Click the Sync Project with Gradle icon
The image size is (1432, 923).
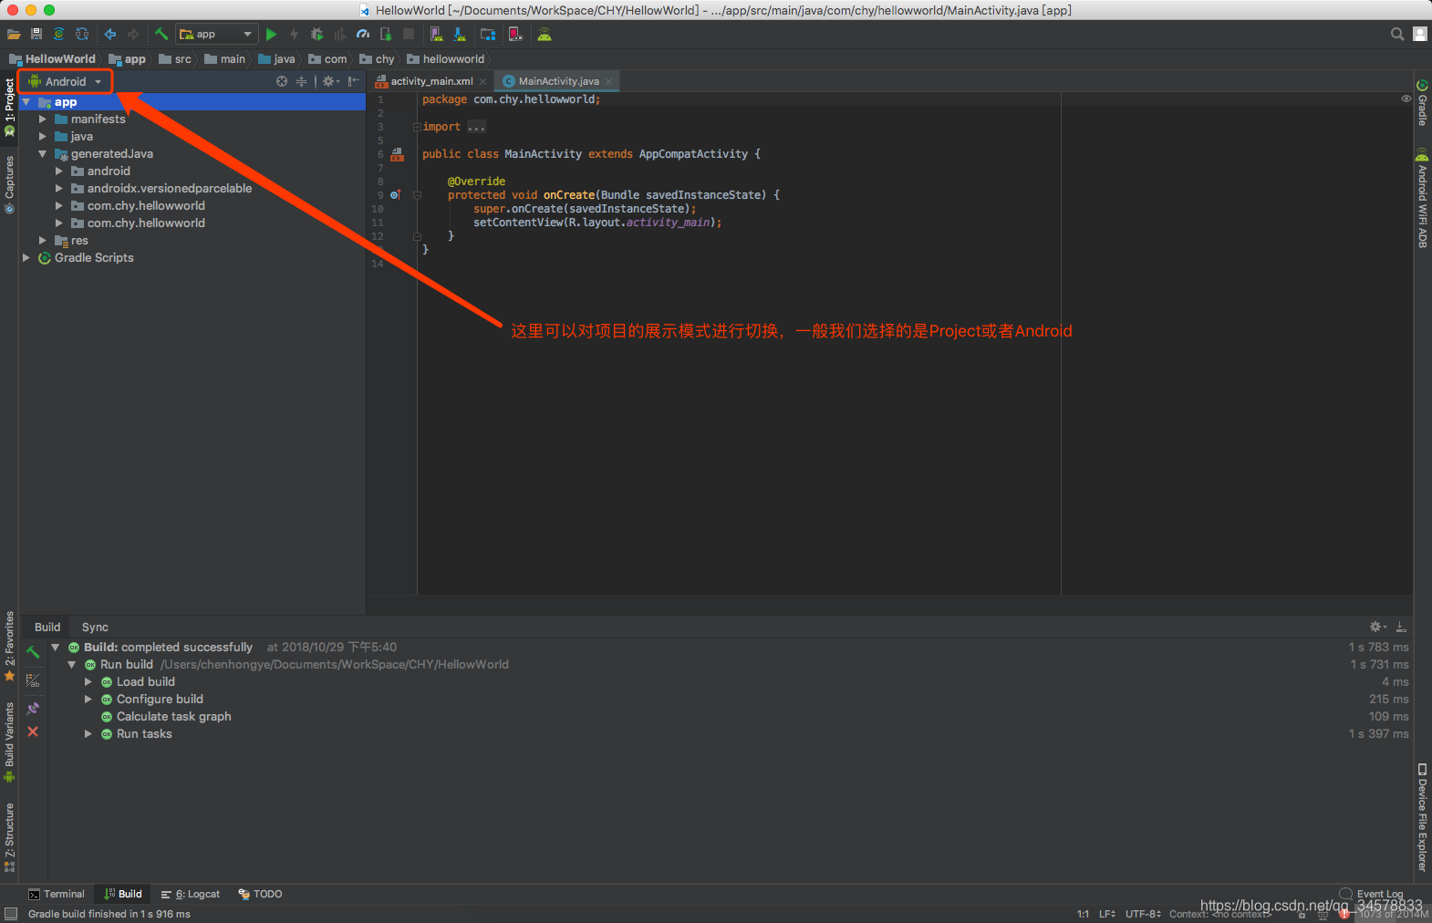tap(59, 35)
